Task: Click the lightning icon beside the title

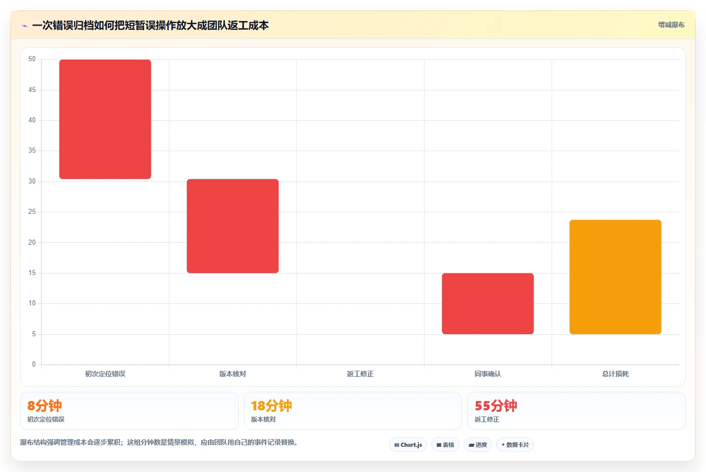Action: (24, 26)
